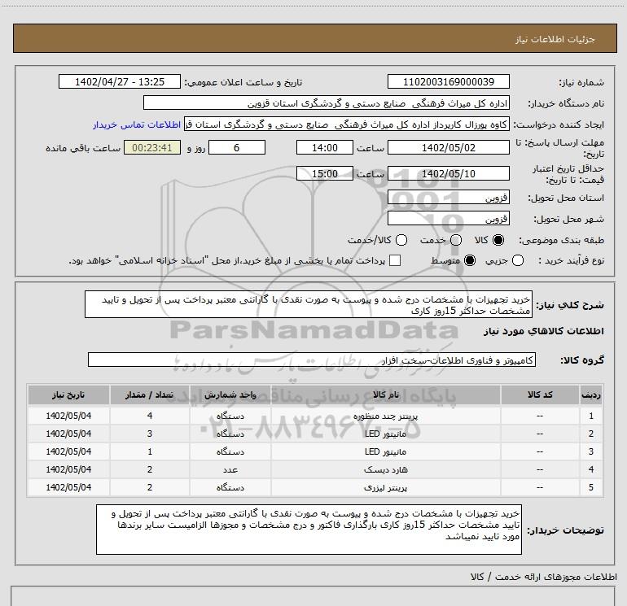Select the پرینتر لیزری item cell
627x606 pixels.
[385, 488]
